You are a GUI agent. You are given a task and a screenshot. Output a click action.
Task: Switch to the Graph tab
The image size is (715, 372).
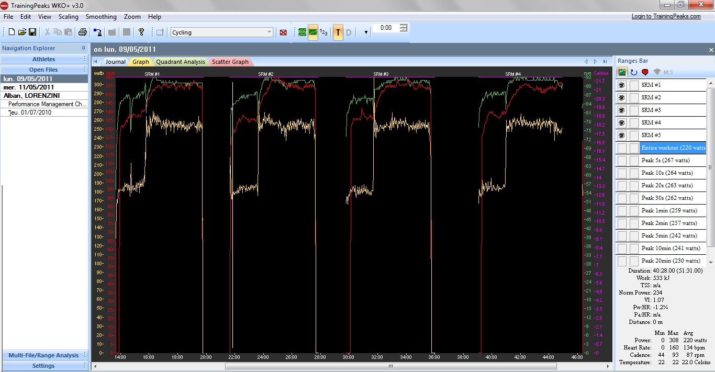[x=140, y=62]
